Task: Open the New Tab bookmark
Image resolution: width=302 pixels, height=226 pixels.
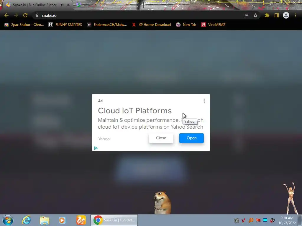Action: [186, 25]
